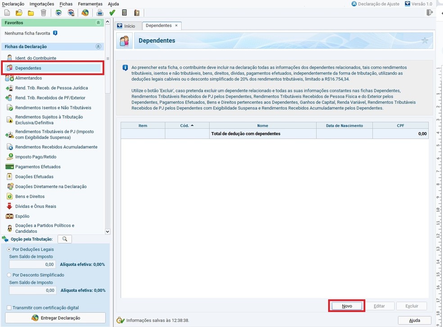This screenshot has height=327, width=443.
Task: Click the magnifier icon next to Opção pela Tributação
Action: click(65, 239)
